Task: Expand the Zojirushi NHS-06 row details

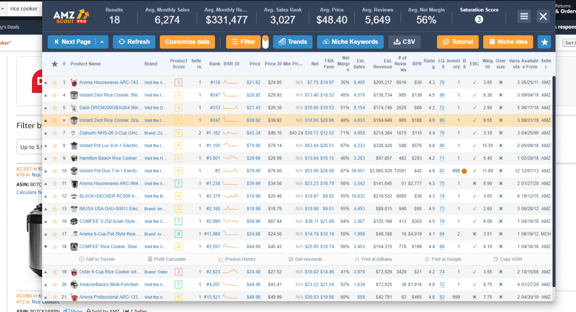Action: coord(46,134)
